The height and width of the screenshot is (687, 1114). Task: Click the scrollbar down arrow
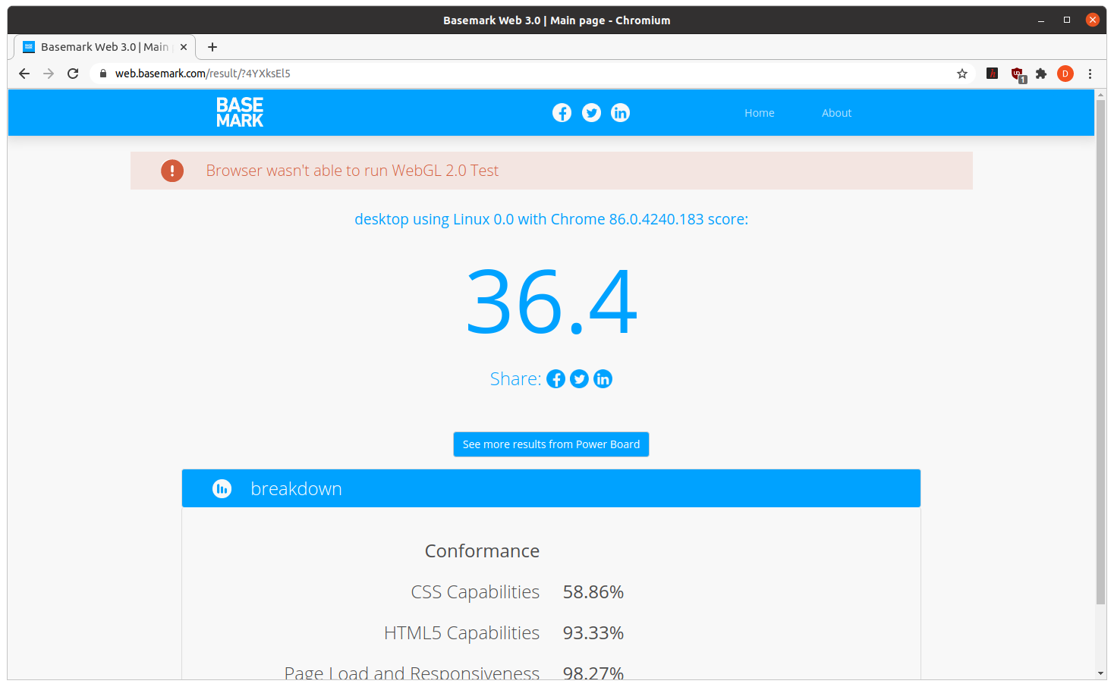1100,673
